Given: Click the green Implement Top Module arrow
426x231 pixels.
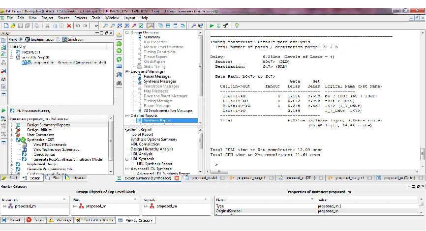Looking at the screenshot, I should tap(212, 26).
